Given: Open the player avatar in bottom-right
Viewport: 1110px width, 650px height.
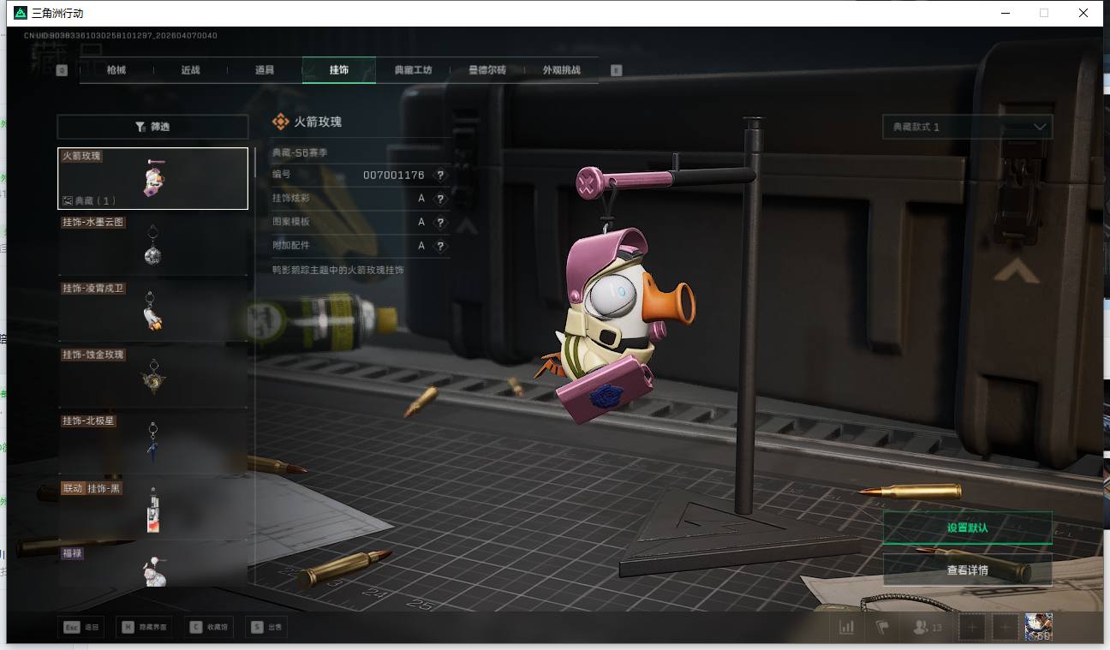Looking at the screenshot, I should pos(1039,628).
